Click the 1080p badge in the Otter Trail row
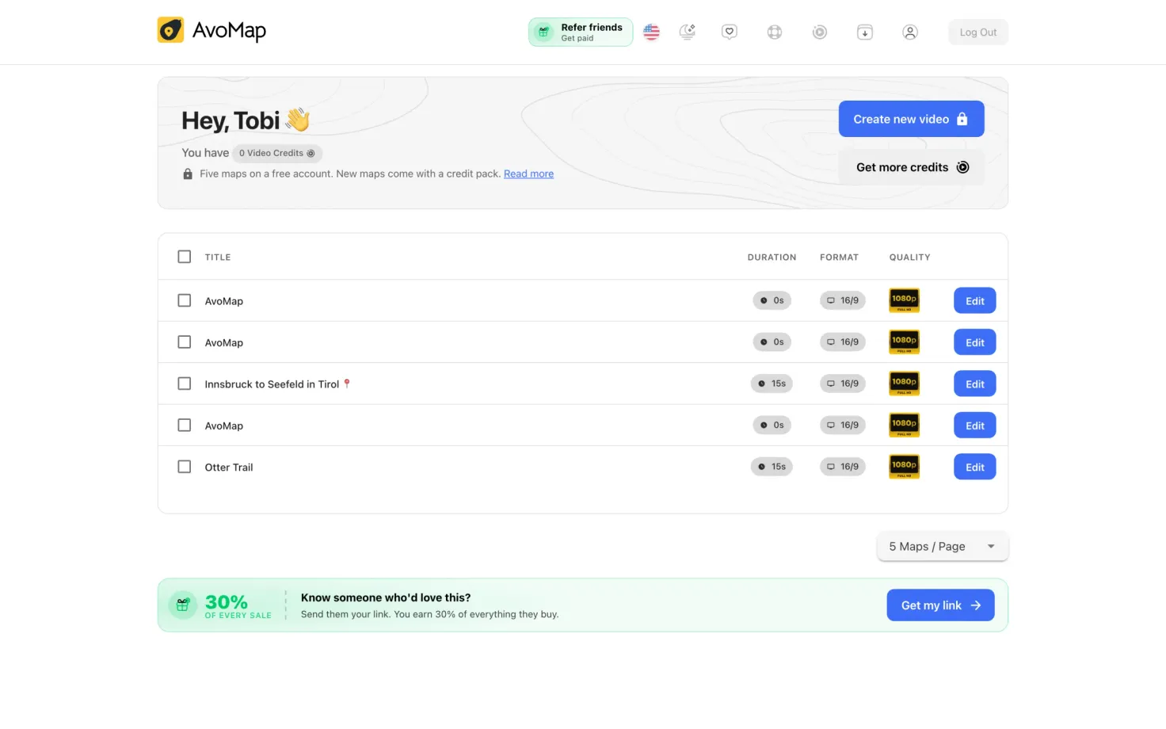 tap(905, 467)
